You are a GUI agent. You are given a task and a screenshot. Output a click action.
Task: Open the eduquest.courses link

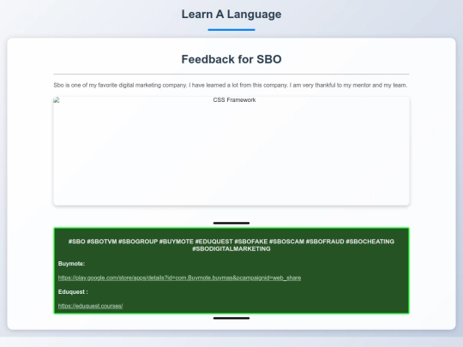(x=90, y=306)
